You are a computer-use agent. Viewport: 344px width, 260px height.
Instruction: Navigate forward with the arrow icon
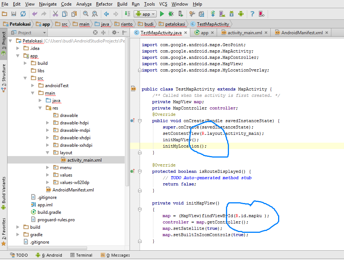coord(116,14)
